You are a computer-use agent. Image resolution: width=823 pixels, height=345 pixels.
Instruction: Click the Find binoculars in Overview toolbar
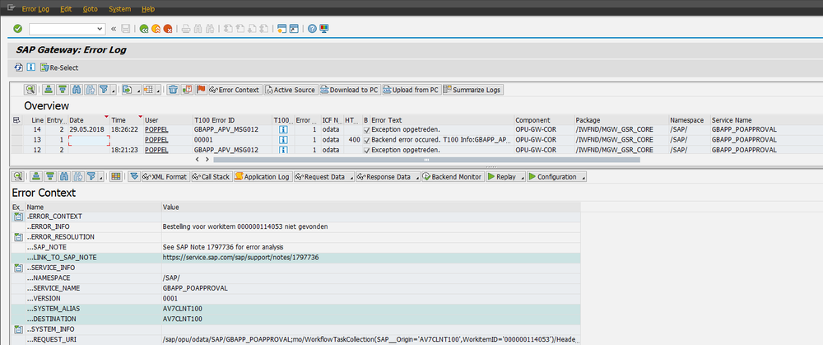[x=76, y=90]
